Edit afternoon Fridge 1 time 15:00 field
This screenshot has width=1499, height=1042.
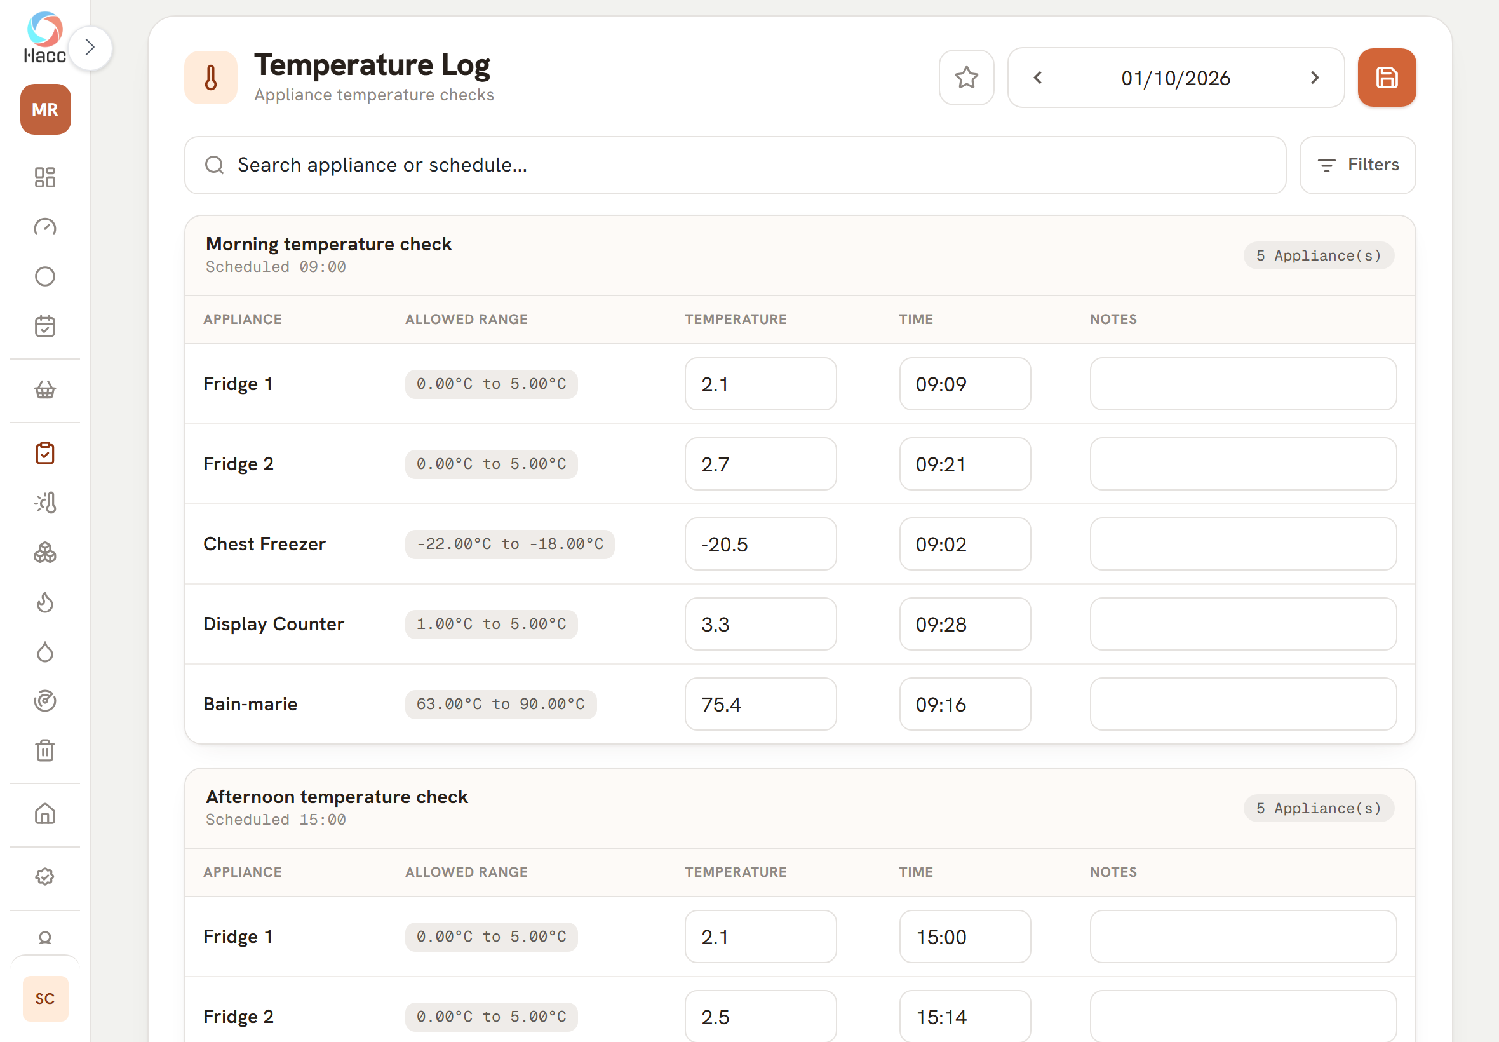coord(965,937)
